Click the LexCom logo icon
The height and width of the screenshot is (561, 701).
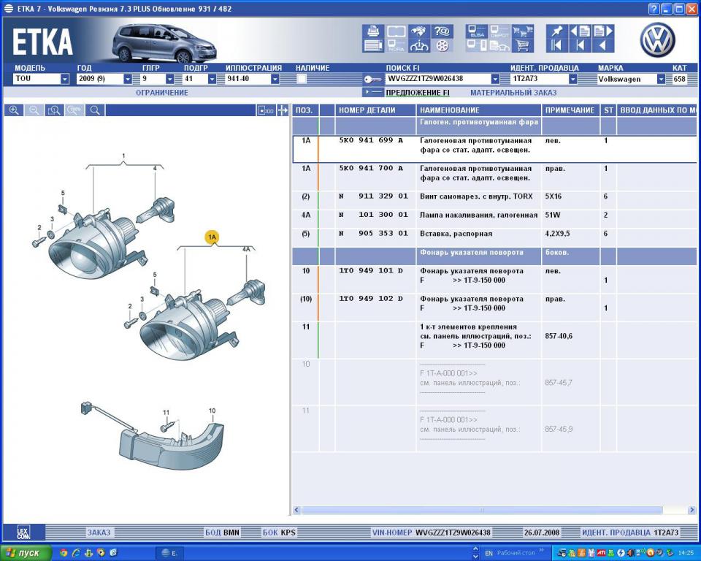[x=23, y=533]
